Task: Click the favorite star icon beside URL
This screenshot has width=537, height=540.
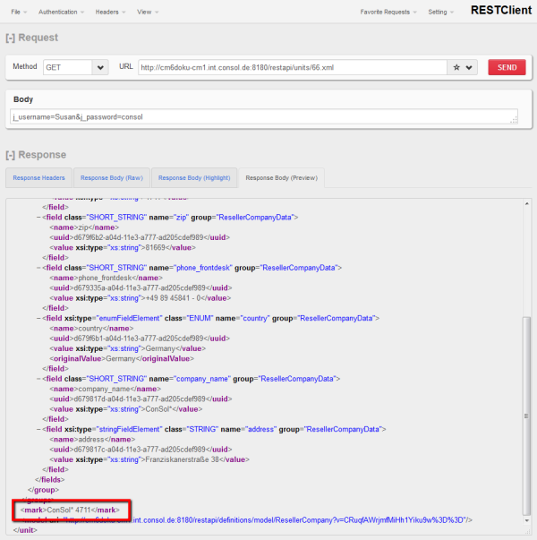Action: [457, 67]
